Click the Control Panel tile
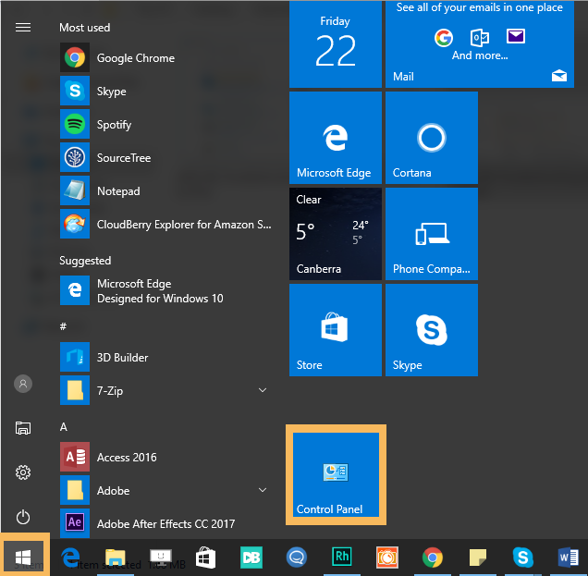Screen dimensions: 588x576 click(336, 474)
